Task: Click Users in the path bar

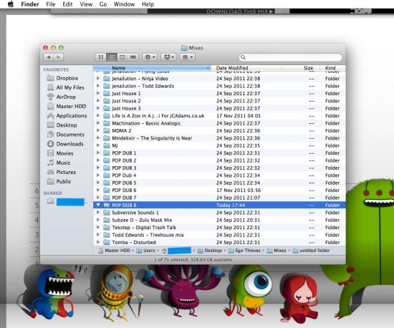Action: point(145,251)
